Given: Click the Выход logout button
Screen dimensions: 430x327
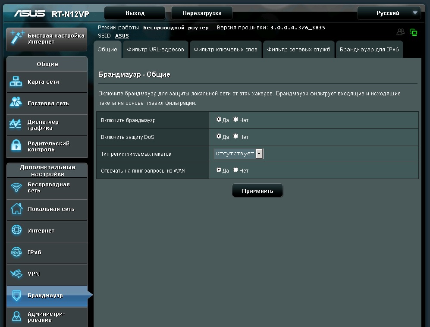Looking at the screenshot, I should [135, 13].
